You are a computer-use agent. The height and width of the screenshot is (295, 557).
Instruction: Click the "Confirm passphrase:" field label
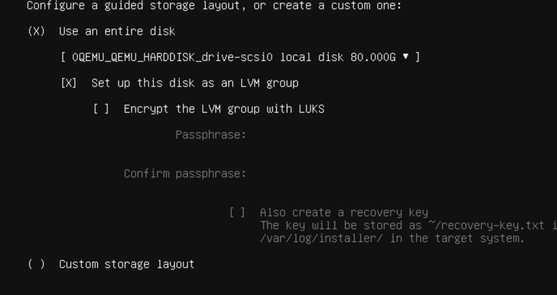[x=185, y=174]
